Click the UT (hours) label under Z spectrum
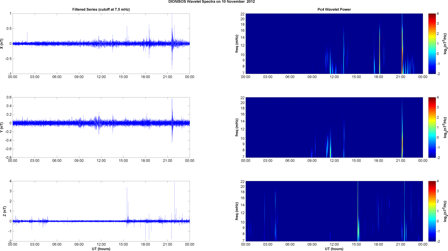This screenshot has width=448, height=251. (x=334, y=249)
